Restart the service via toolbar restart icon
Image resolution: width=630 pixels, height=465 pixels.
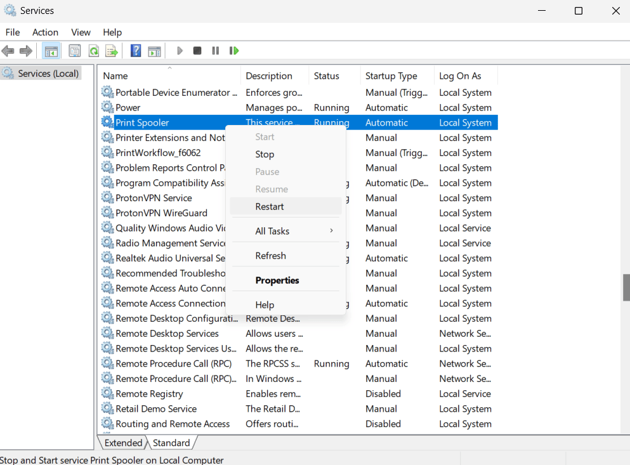(x=233, y=51)
